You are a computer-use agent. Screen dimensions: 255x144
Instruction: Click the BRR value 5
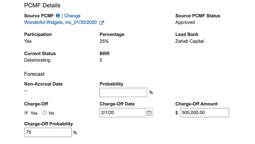point(101,60)
